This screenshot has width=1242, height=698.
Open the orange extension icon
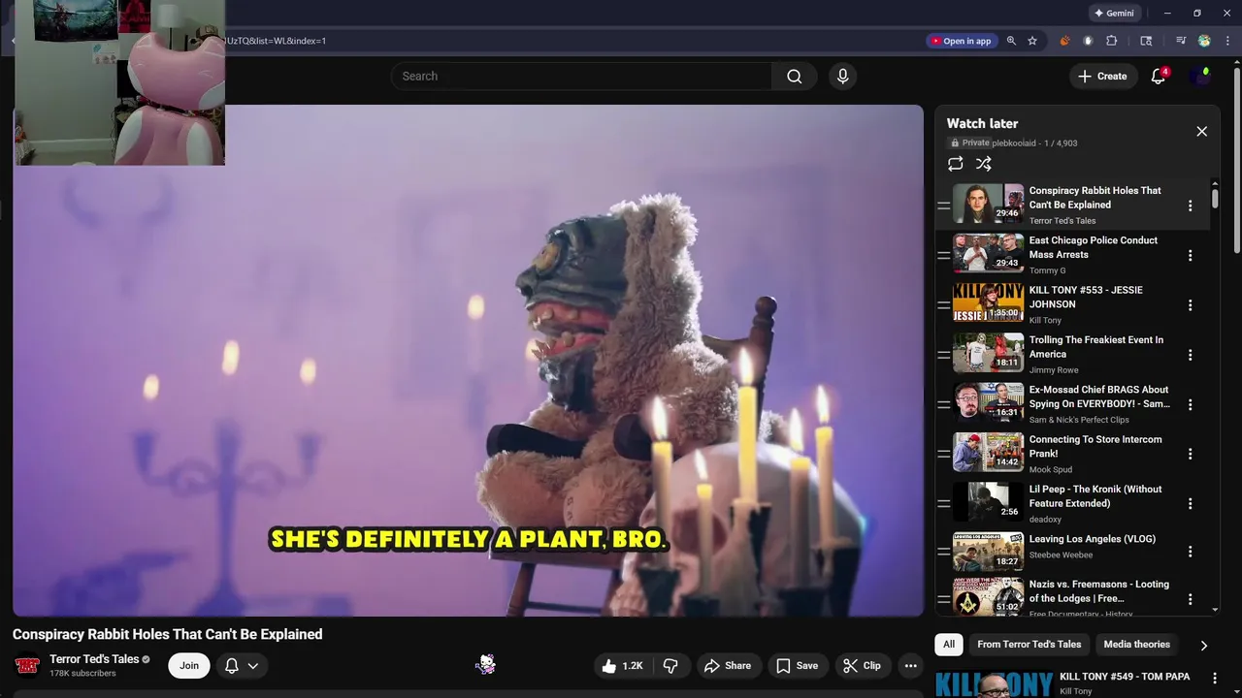(1064, 41)
